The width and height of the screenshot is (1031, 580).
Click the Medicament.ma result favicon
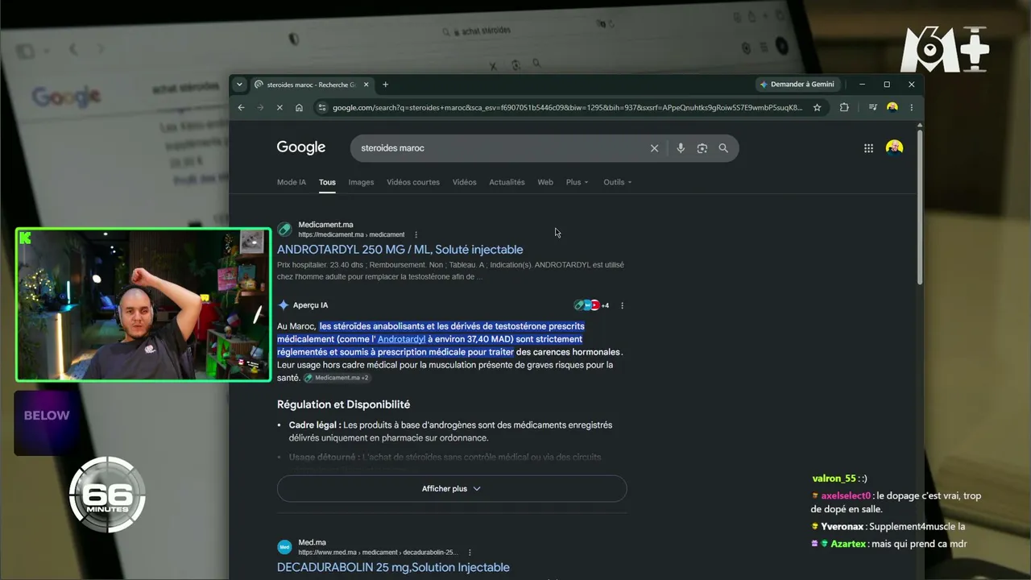click(284, 230)
